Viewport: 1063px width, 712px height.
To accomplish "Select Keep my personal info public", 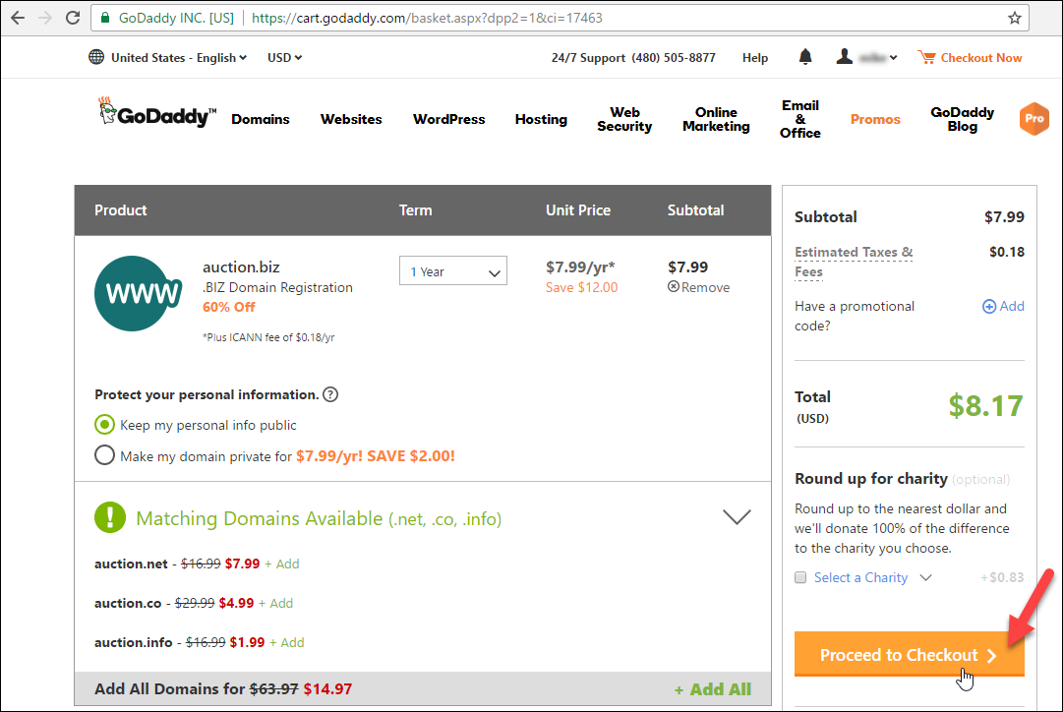I will pyautogui.click(x=104, y=425).
